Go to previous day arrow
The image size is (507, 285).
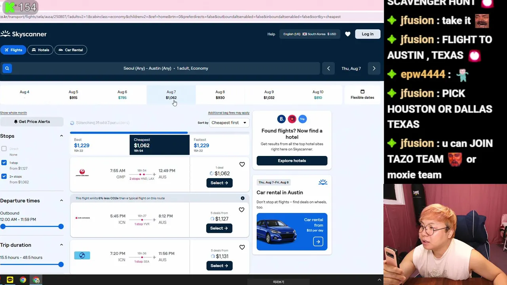(x=328, y=68)
